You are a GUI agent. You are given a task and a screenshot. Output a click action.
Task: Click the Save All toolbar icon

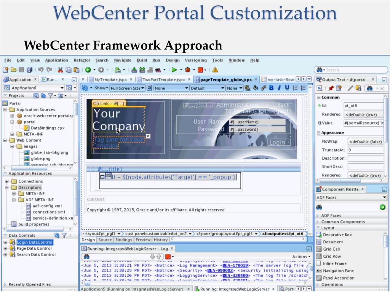click(30, 70)
